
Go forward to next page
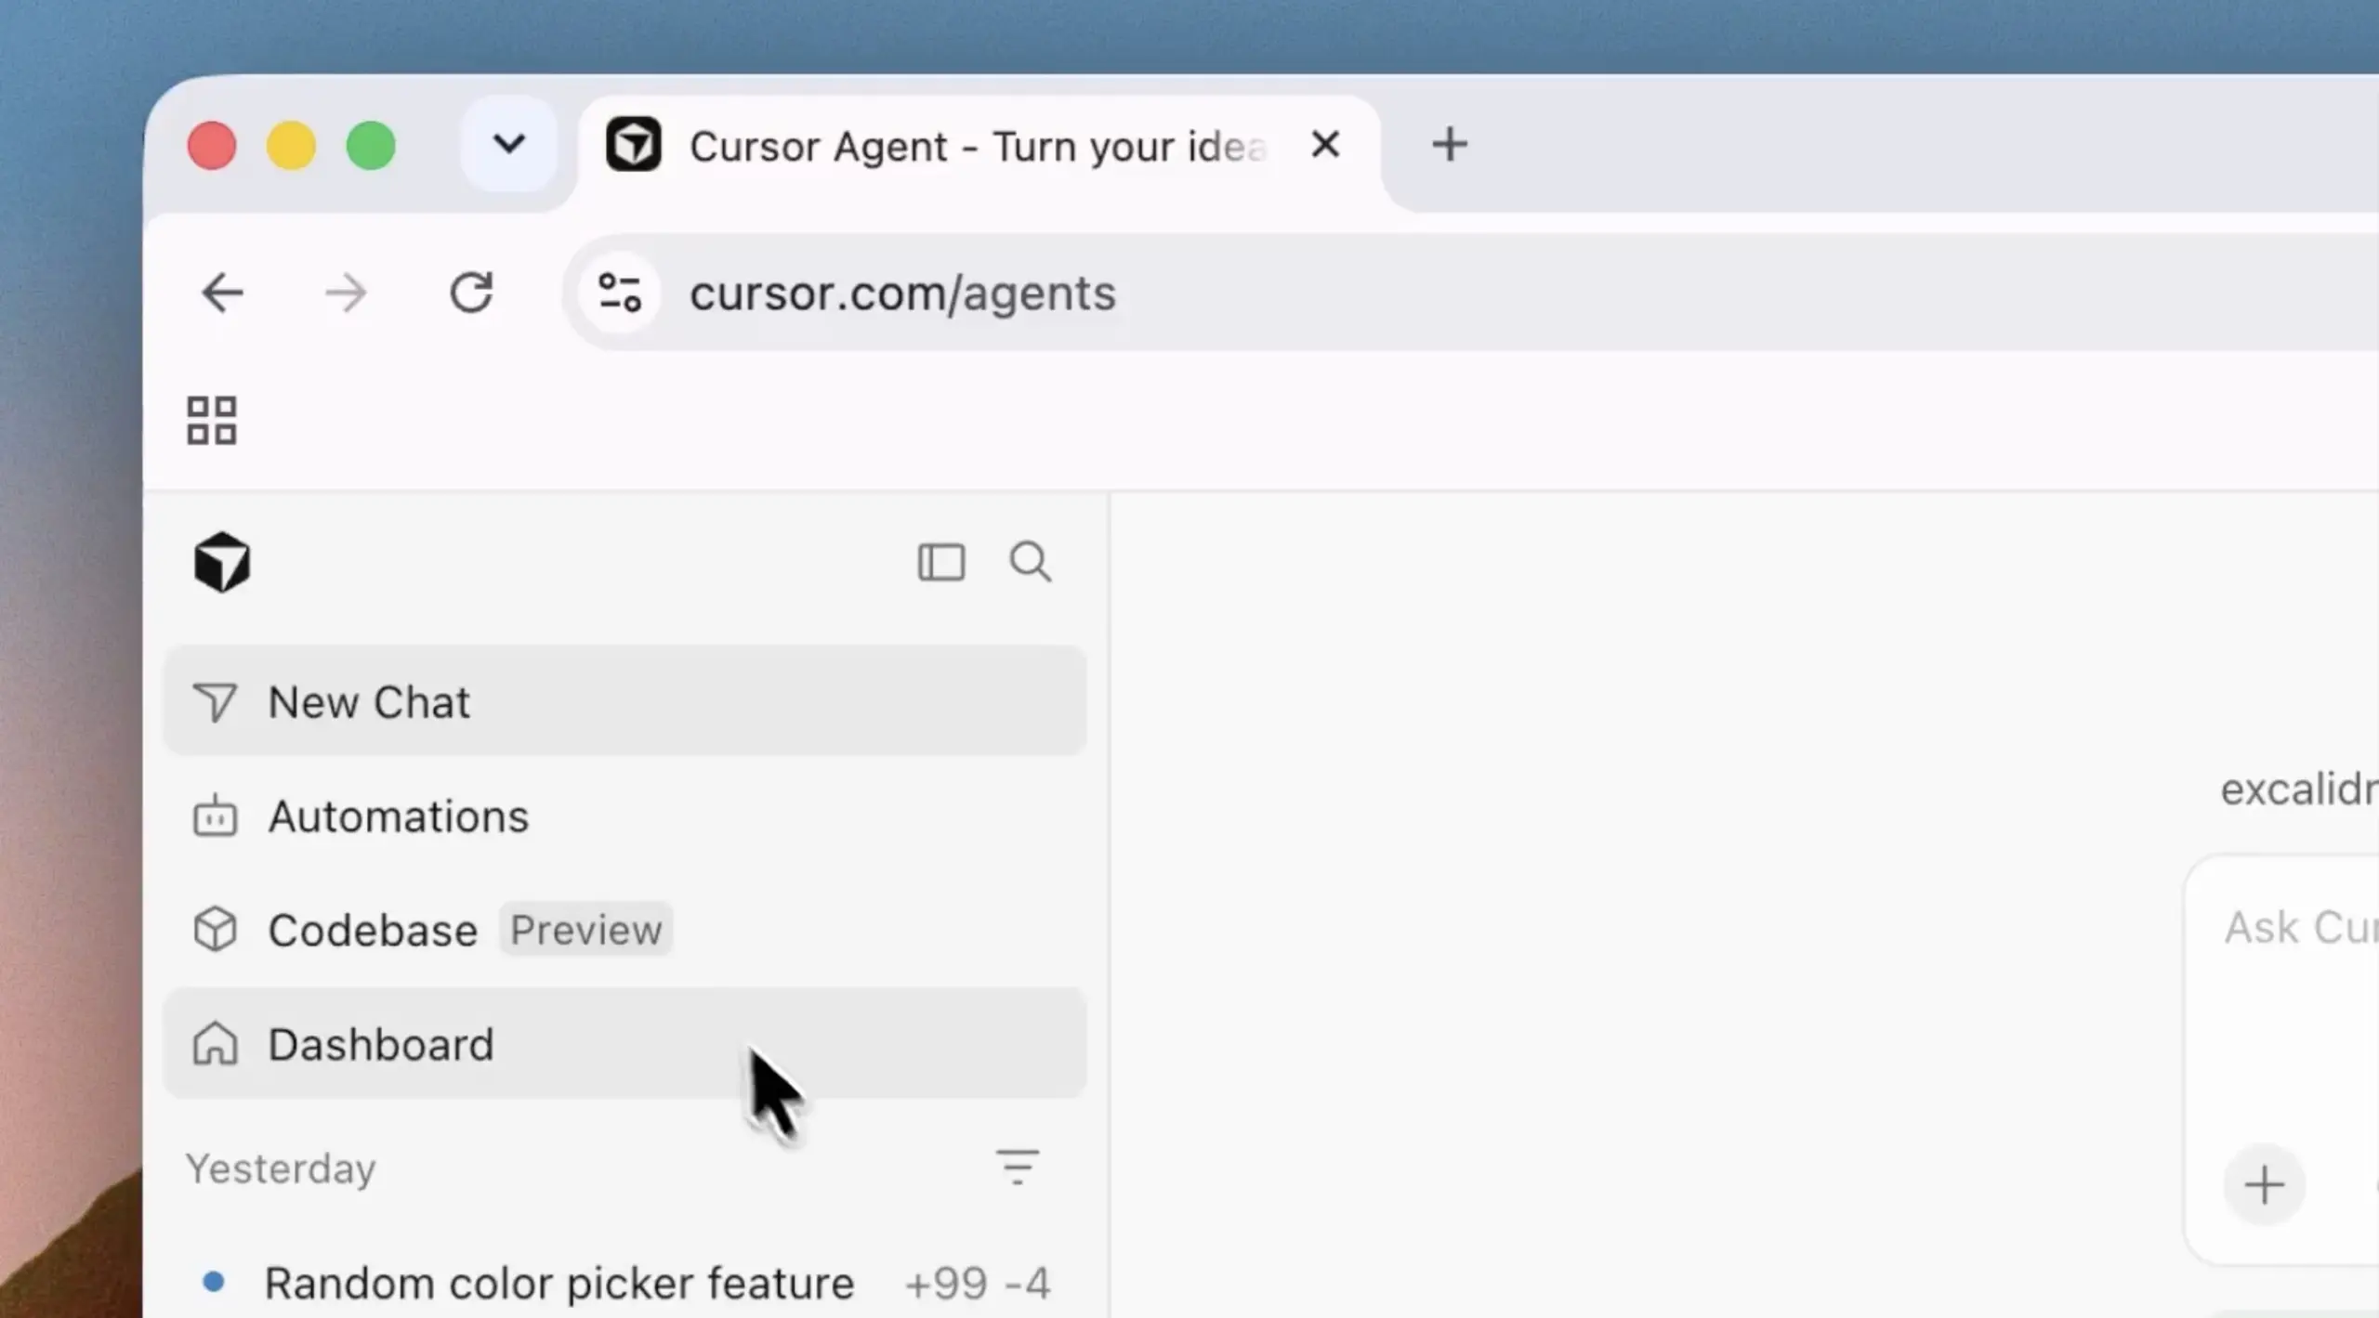[346, 294]
